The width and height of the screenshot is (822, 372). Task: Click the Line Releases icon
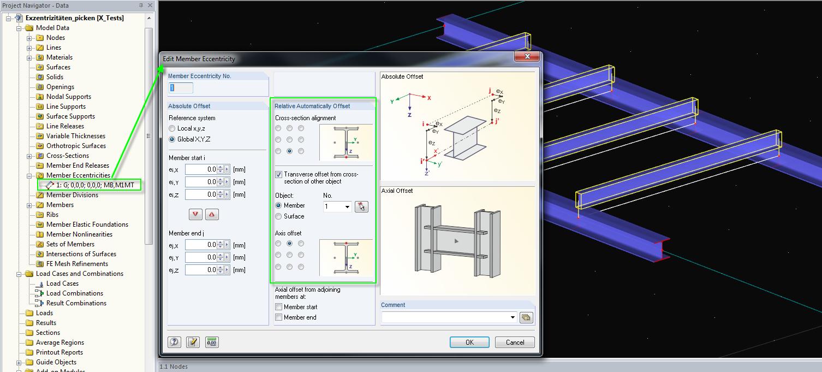pyautogui.click(x=40, y=126)
